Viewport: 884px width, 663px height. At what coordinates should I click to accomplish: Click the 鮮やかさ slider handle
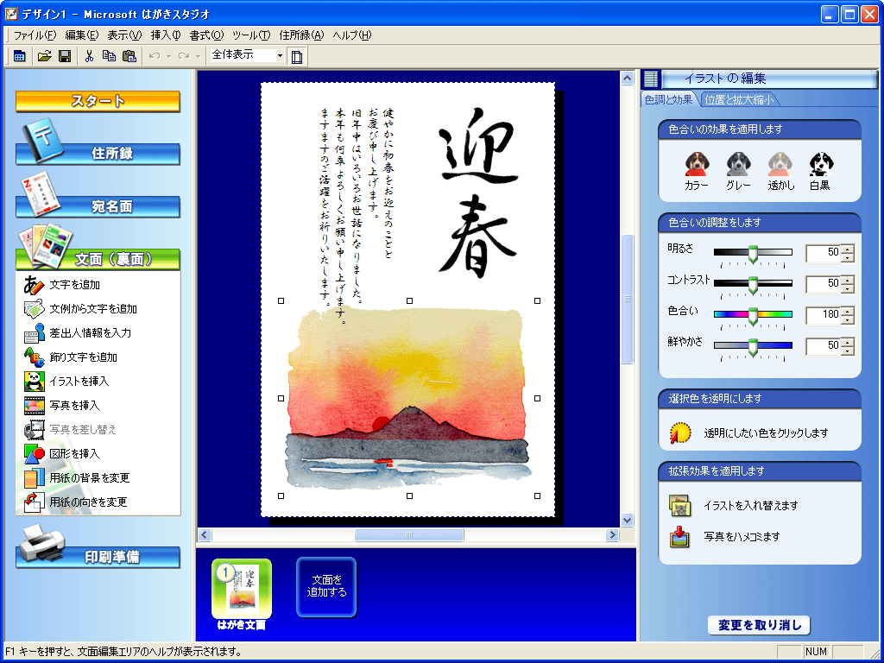[753, 347]
